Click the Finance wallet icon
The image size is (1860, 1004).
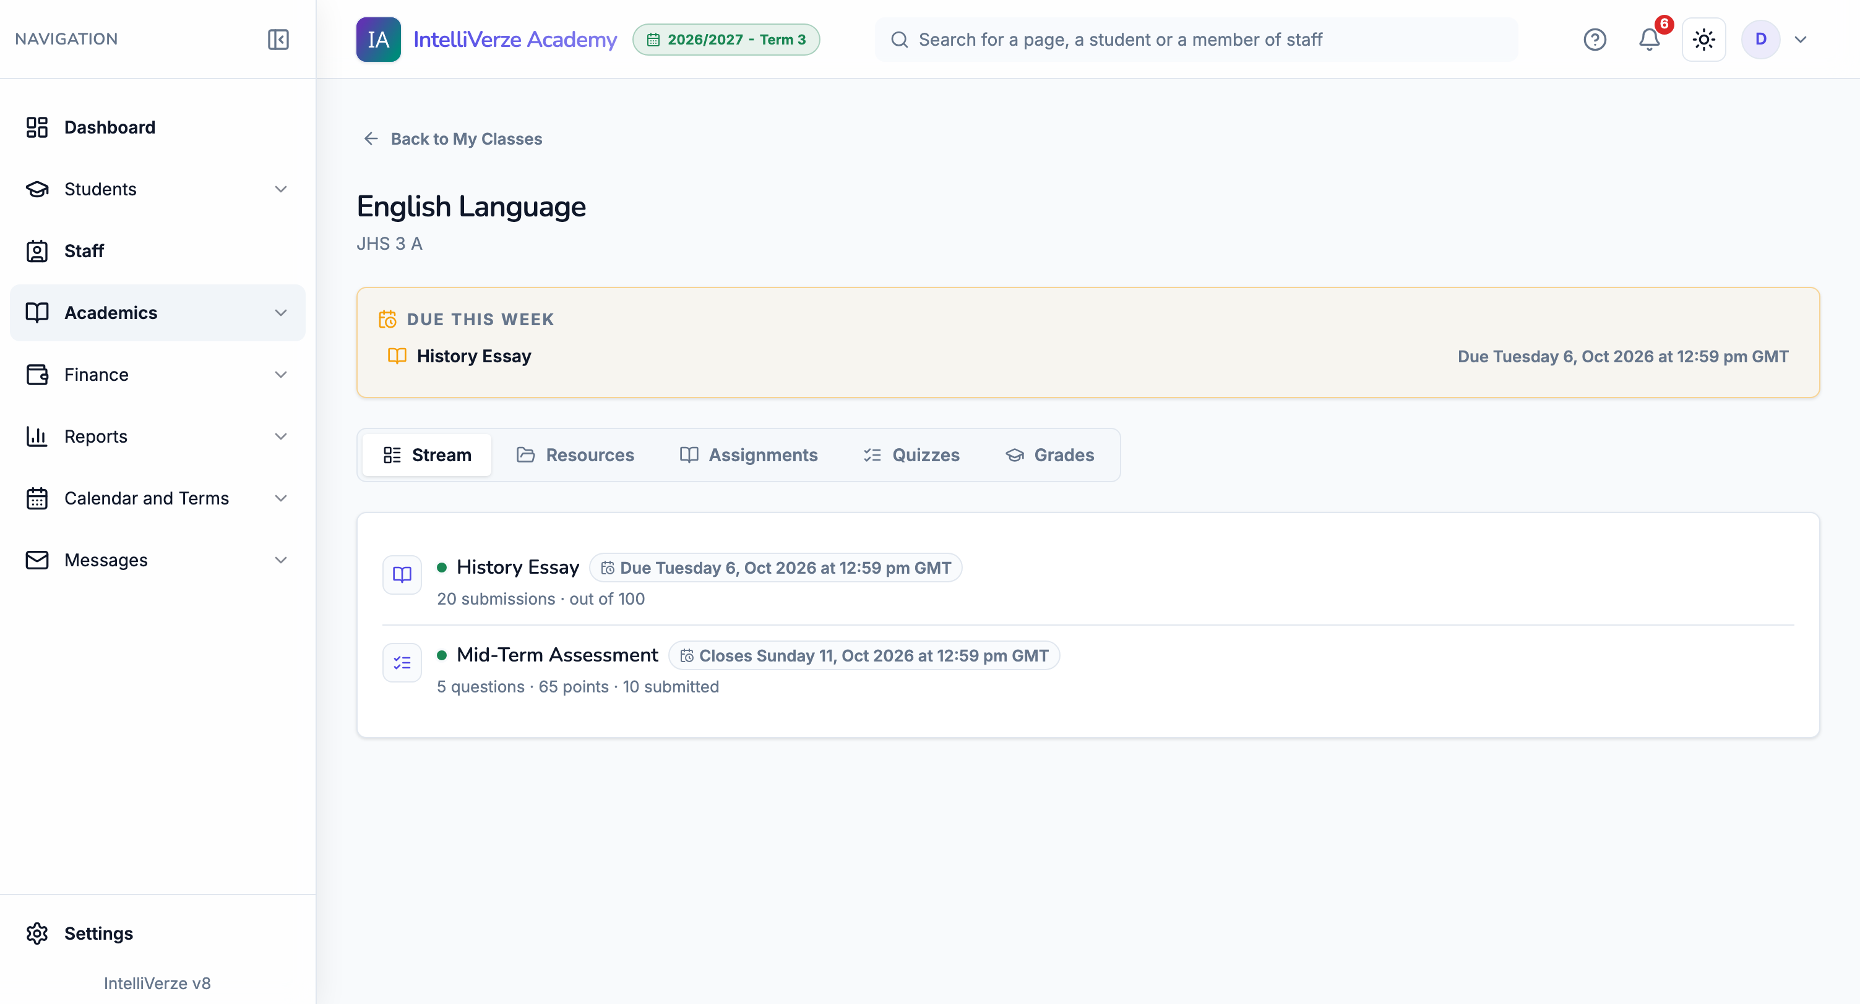[37, 375]
